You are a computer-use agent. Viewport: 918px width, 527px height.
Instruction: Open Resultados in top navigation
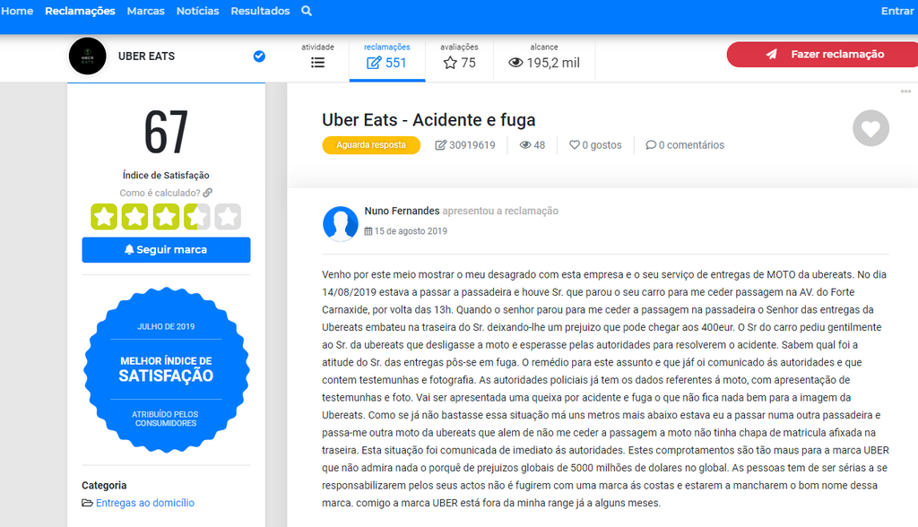pos(260,11)
